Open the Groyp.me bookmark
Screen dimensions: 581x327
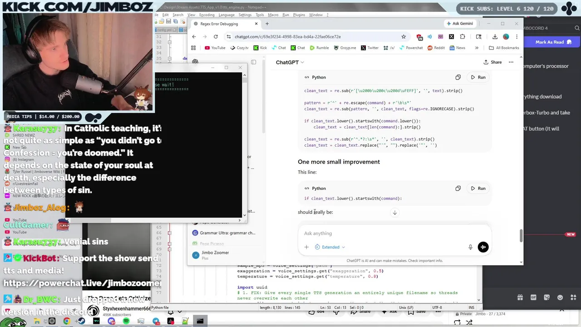click(x=345, y=48)
